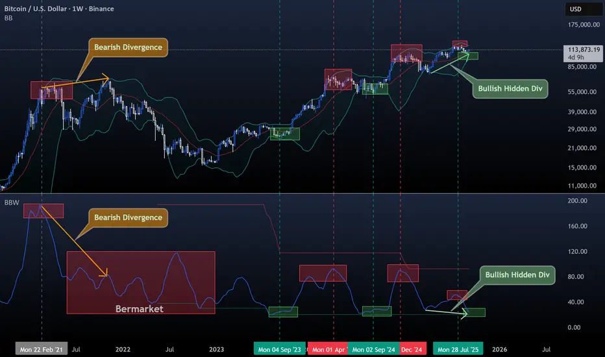
Task: Click the 160.00 BBW scale label
Action: (577, 226)
